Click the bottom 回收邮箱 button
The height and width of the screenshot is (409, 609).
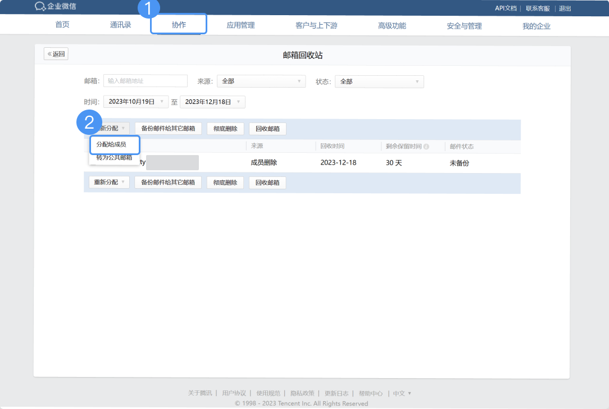267,183
